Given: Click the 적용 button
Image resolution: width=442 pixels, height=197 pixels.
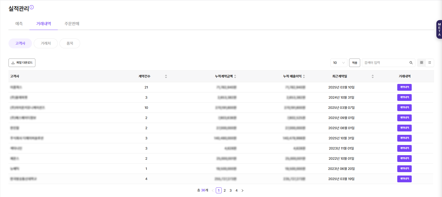Looking at the screenshot, I should point(355,63).
